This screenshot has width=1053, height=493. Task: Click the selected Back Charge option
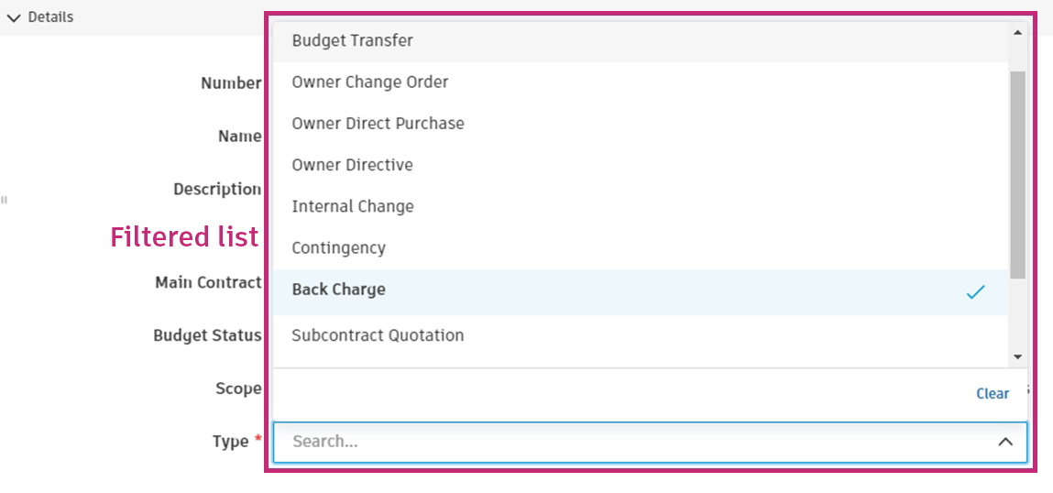[338, 290]
